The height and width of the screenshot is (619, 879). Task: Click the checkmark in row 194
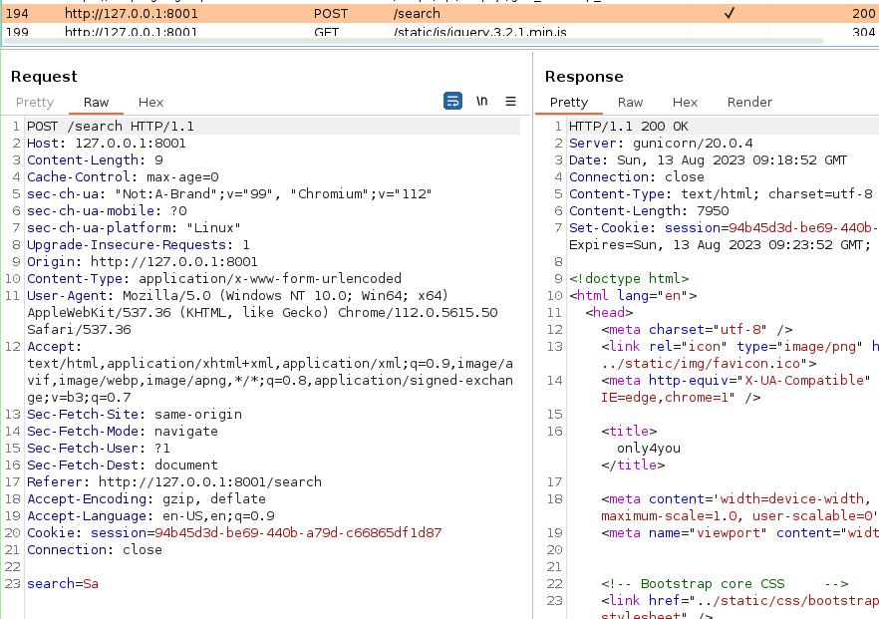coord(729,14)
